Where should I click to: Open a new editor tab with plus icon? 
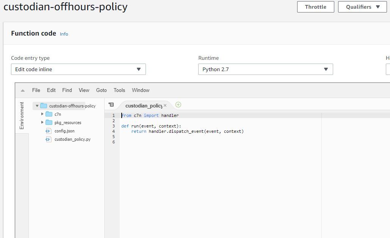178,105
